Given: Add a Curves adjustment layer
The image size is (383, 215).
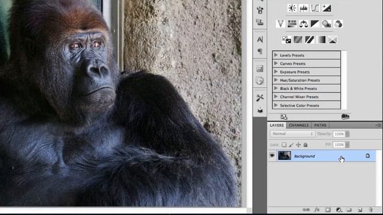Looking at the screenshot, I should 315,8.
